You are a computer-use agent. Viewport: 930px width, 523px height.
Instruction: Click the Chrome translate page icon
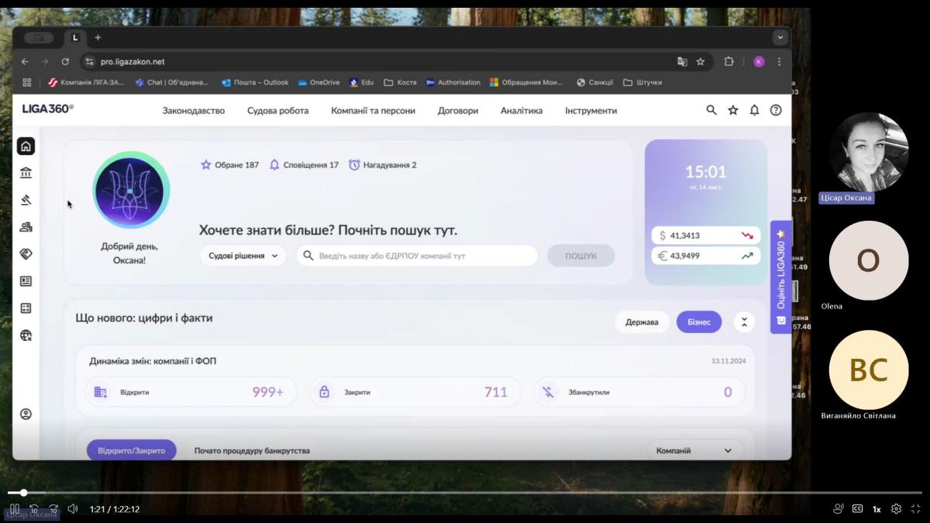click(682, 61)
